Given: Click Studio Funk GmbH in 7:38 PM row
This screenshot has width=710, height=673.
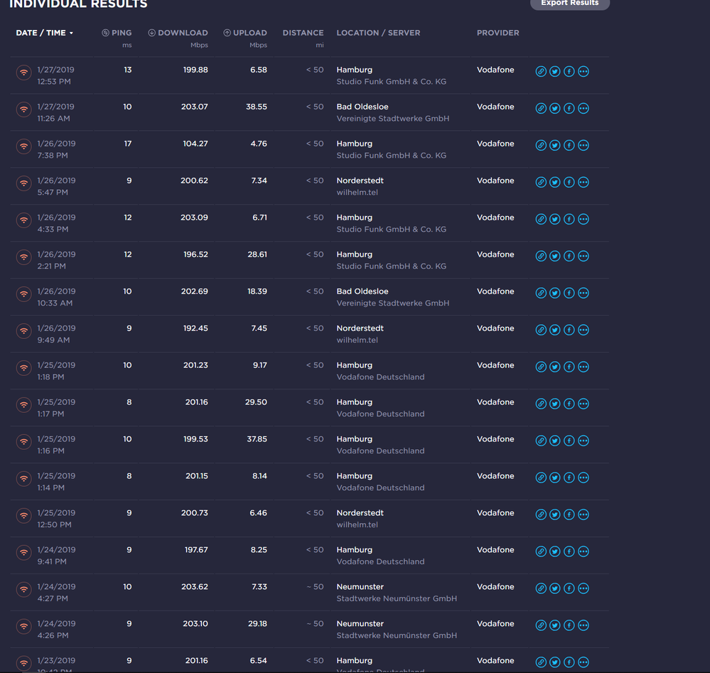Looking at the screenshot, I should 391,156.
